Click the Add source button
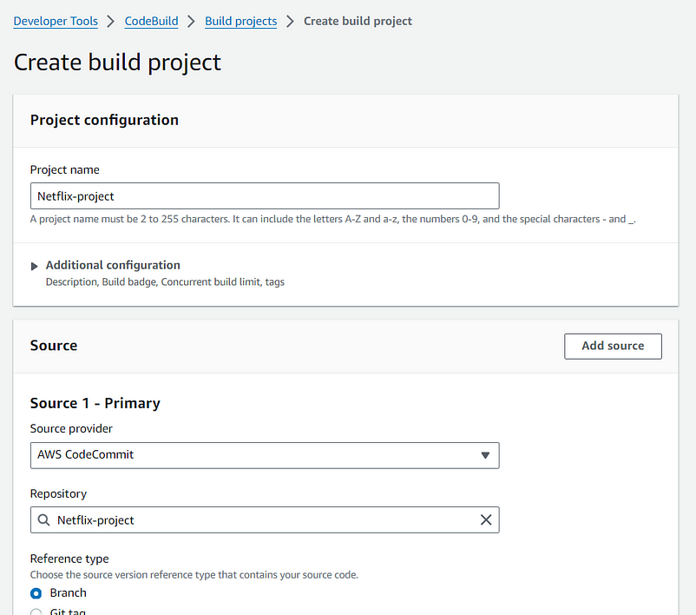The height and width of the screenshot is (615, 696). (613, 346)
